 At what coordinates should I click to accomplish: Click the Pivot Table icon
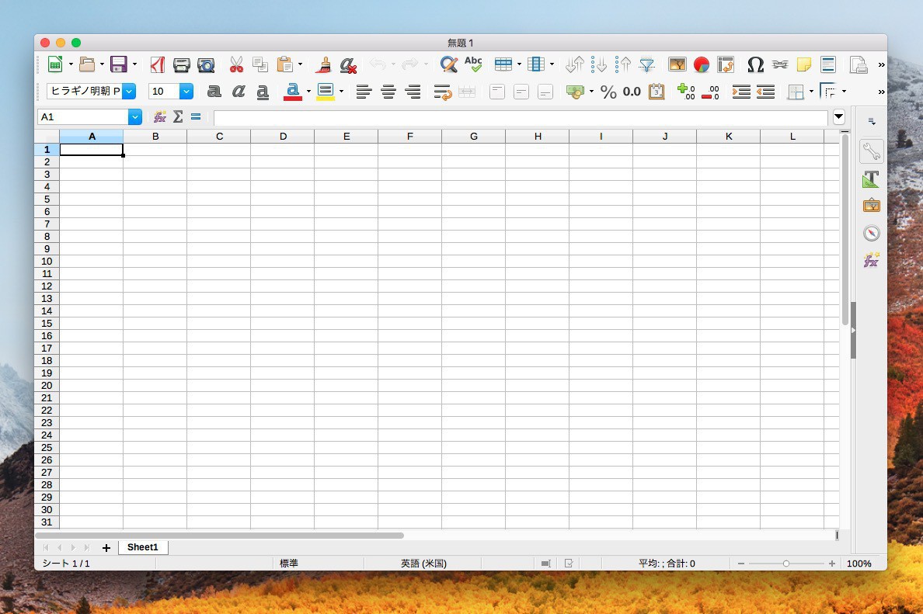(x=726, y=64)
